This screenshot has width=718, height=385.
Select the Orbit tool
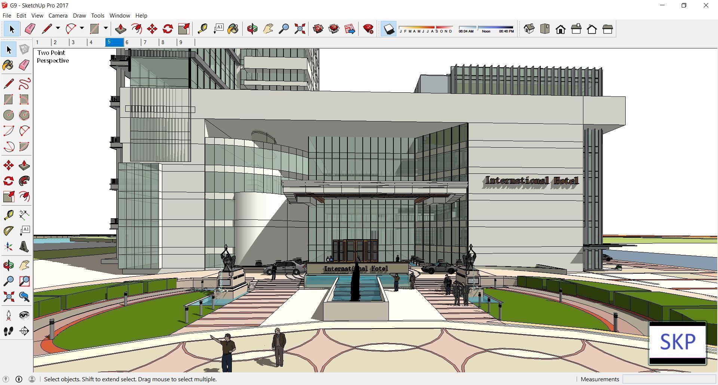[252, 28]
